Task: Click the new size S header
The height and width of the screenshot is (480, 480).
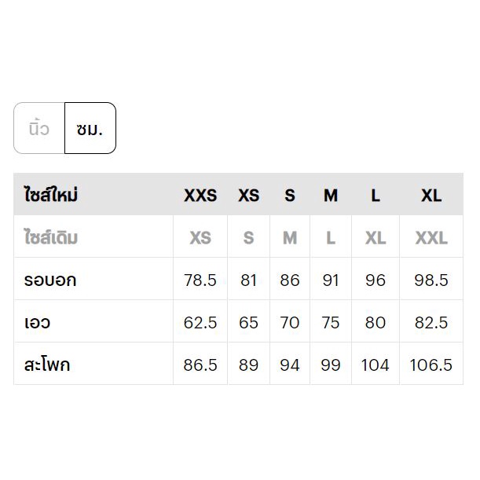Action: coord(290,196)
